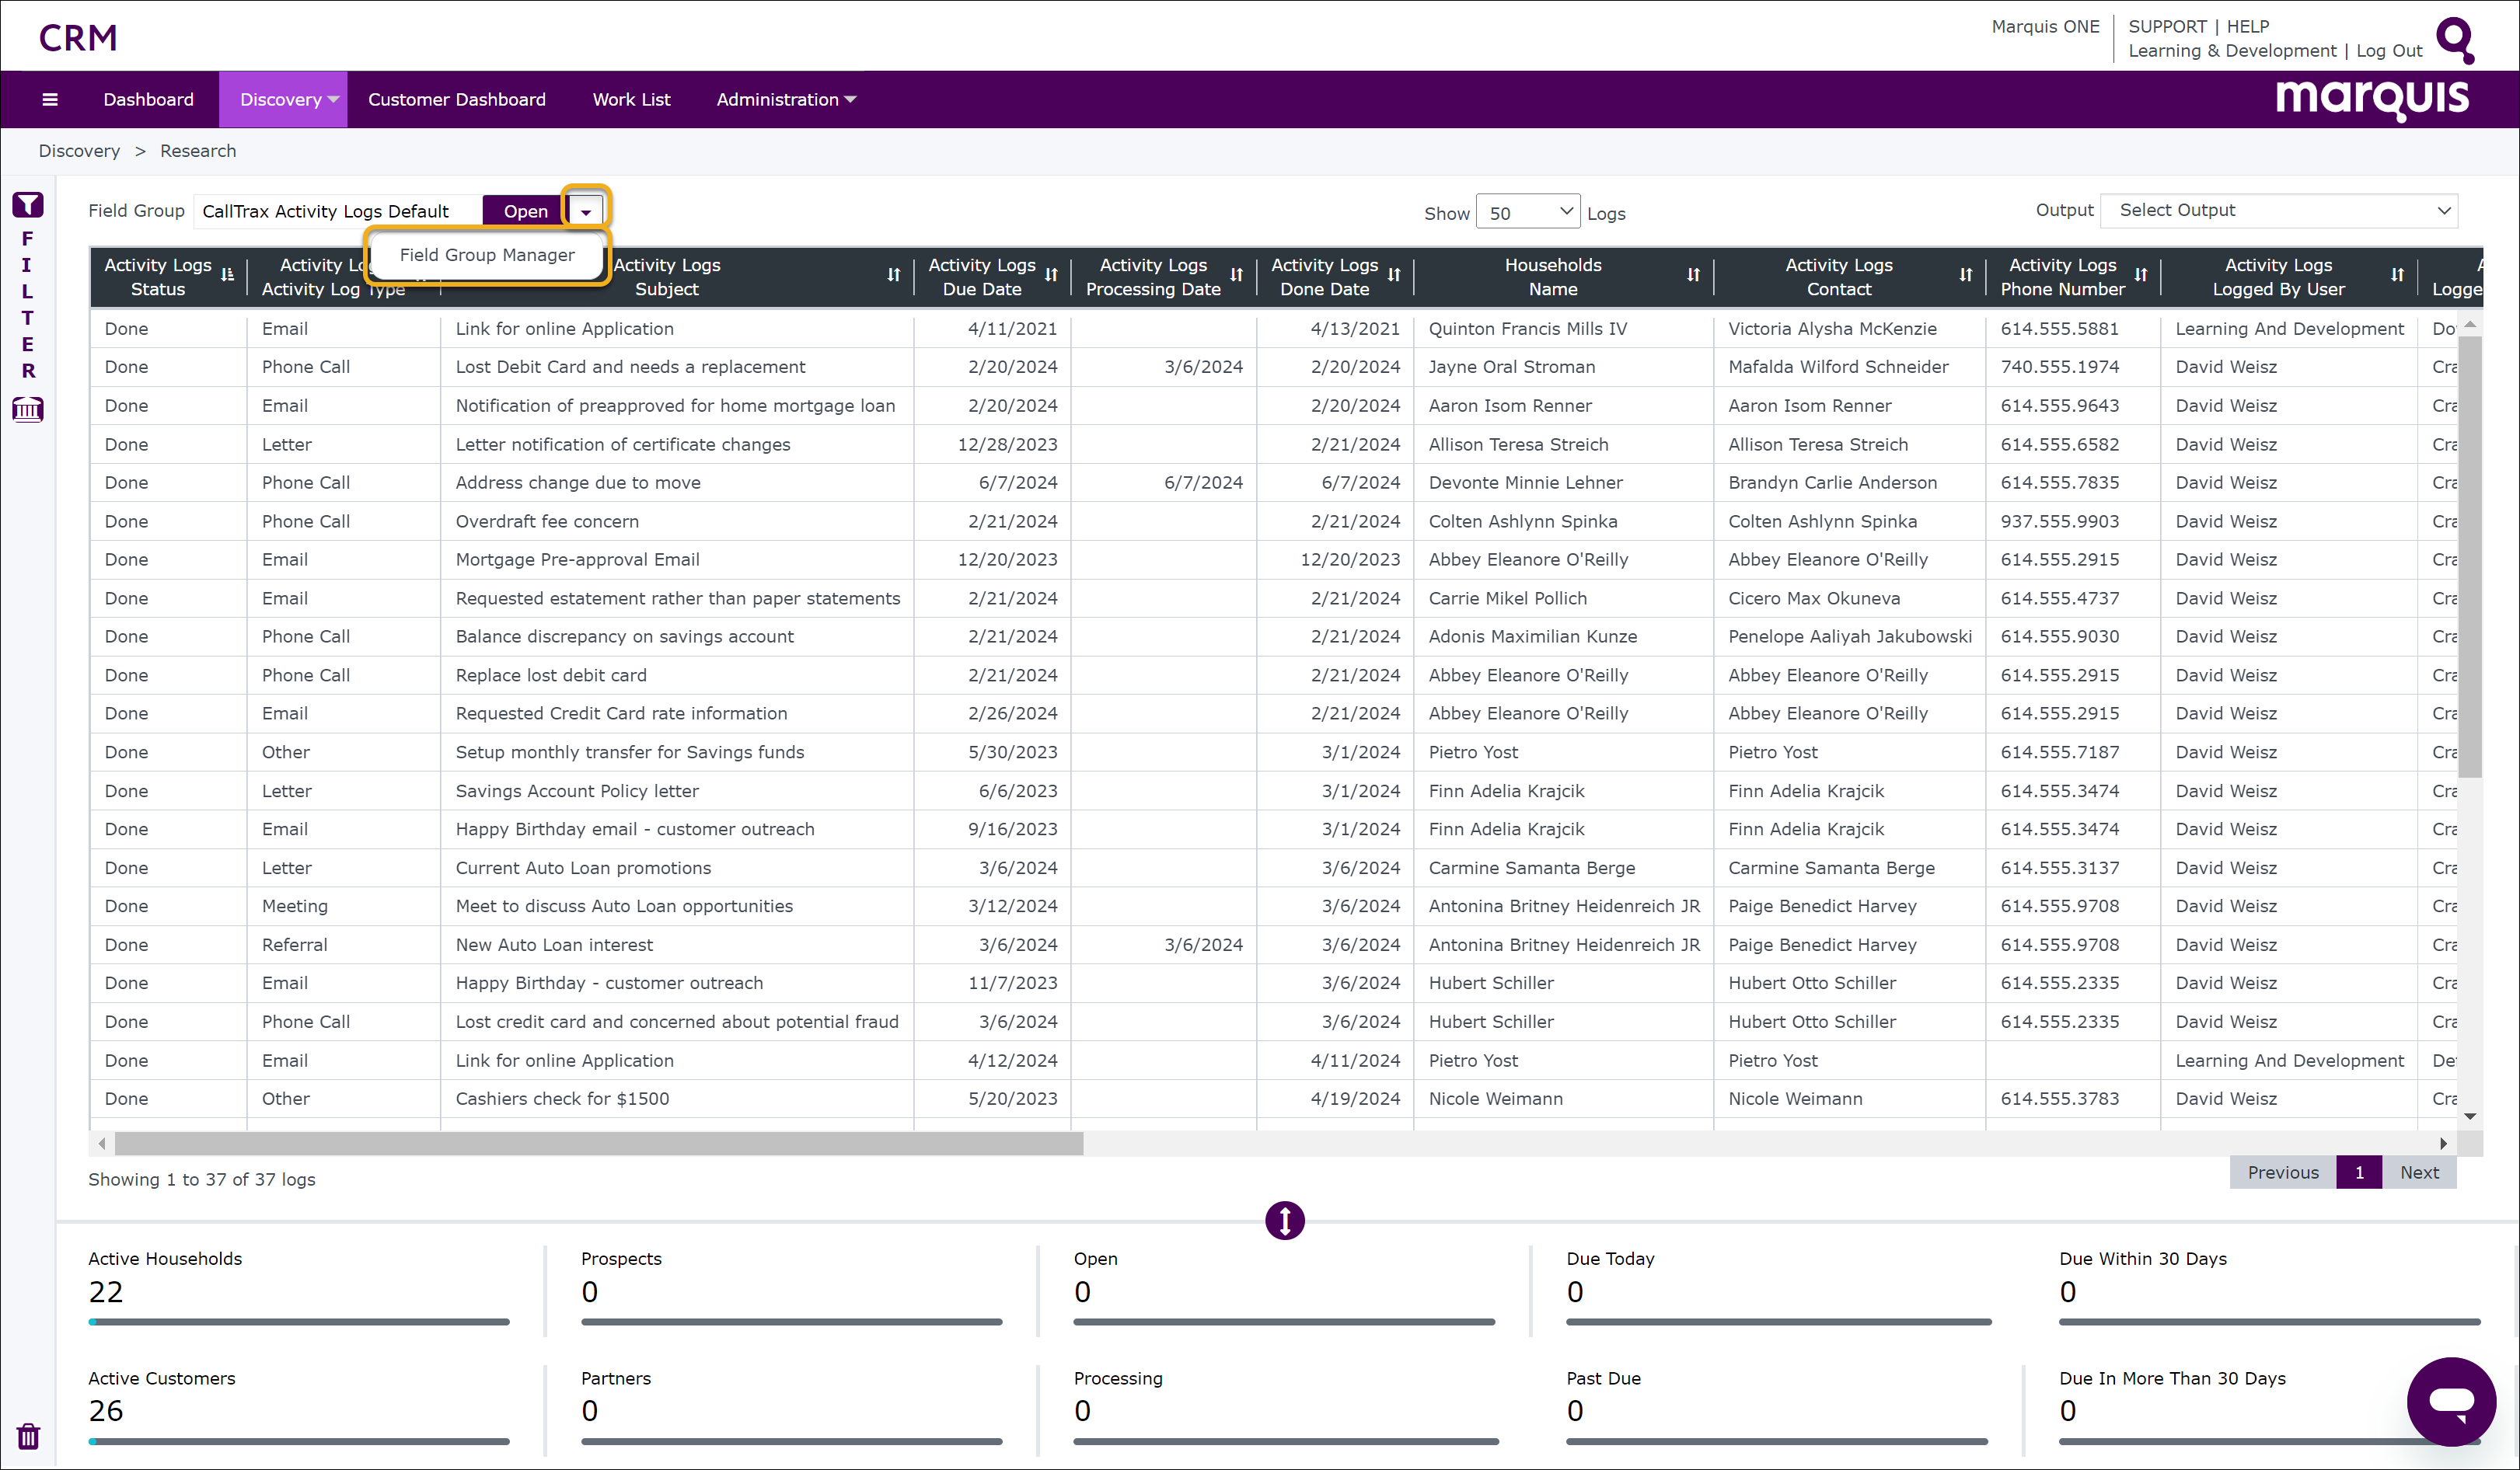
Task: Toggle sort on Activity Logs Due Date
Action: point(1051,275)
